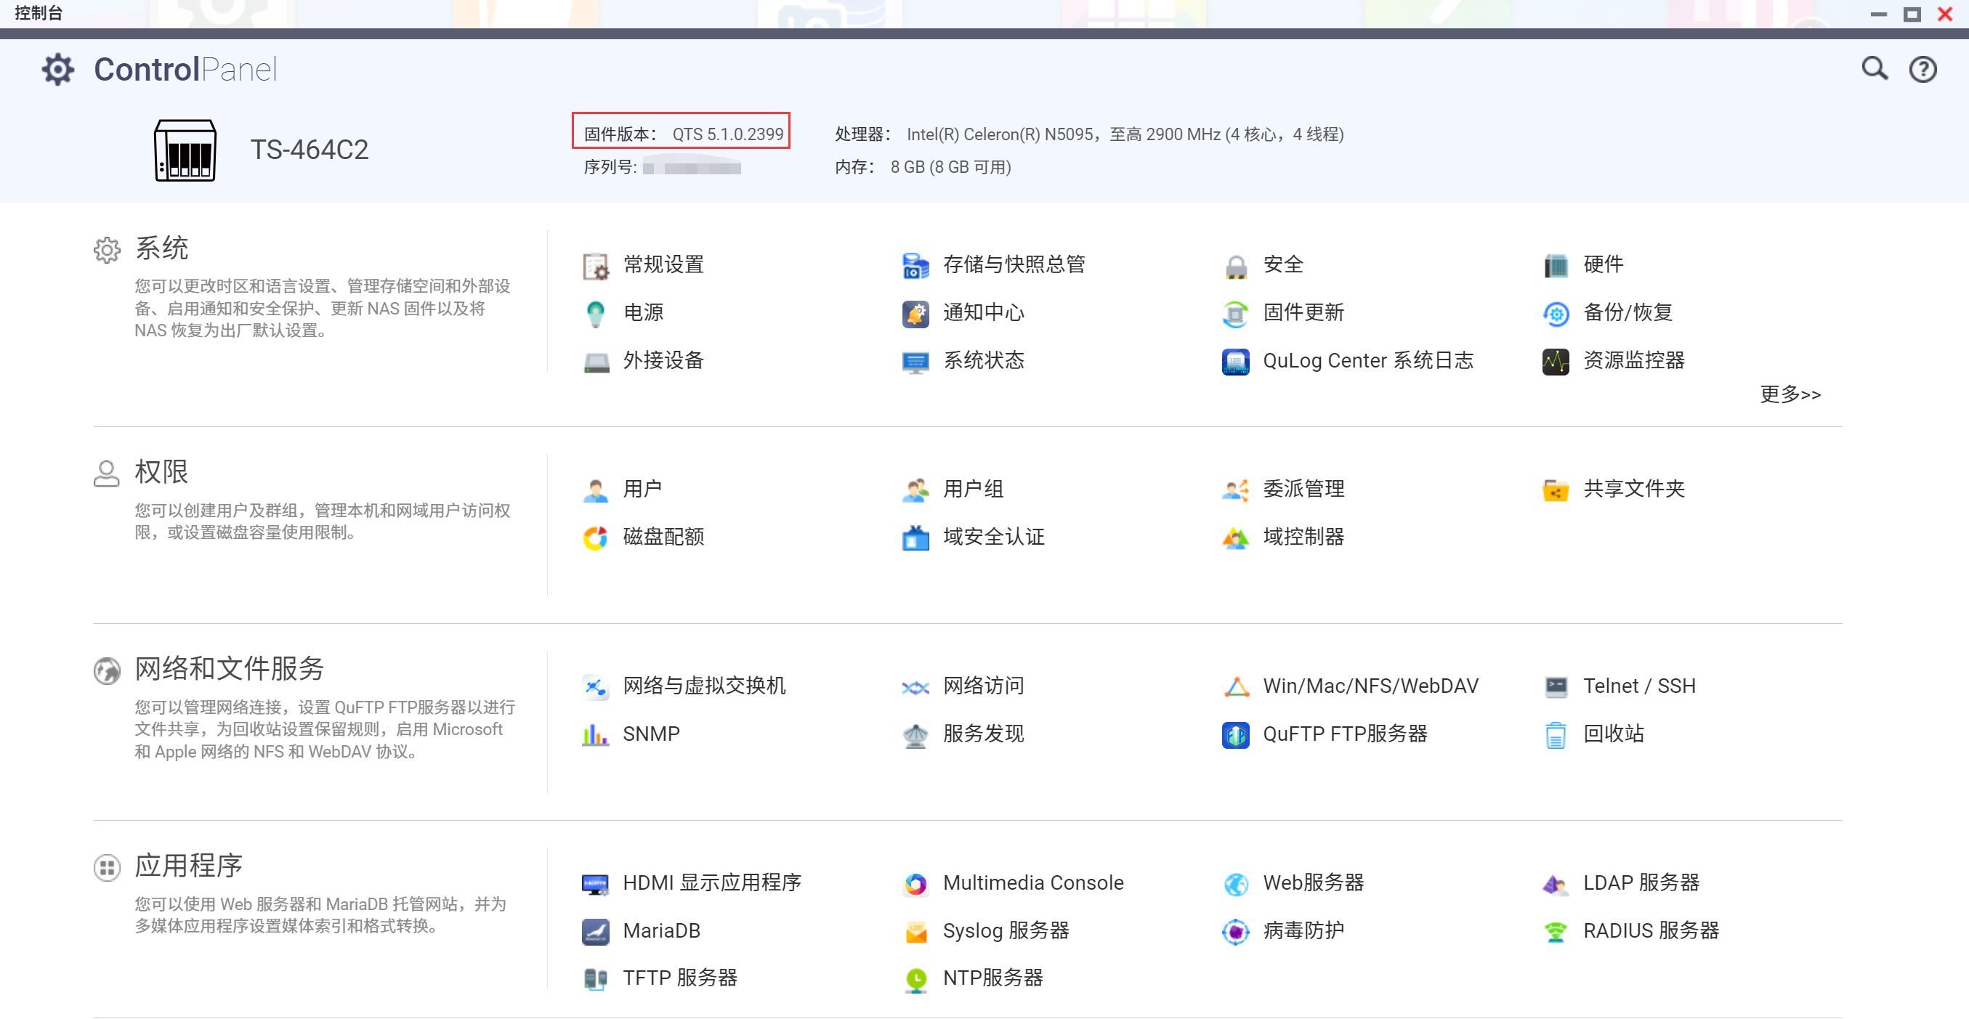Click the 磁盘配额 pie chart icon

click(594, 537)
